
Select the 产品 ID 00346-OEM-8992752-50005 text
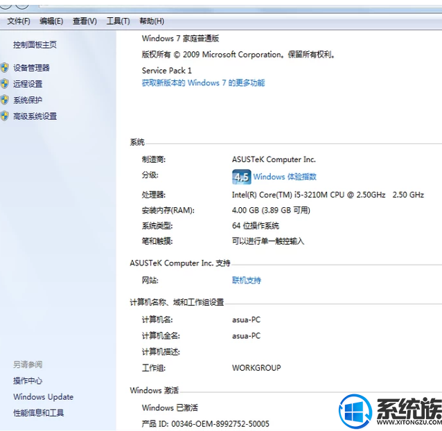pos(206,423)
